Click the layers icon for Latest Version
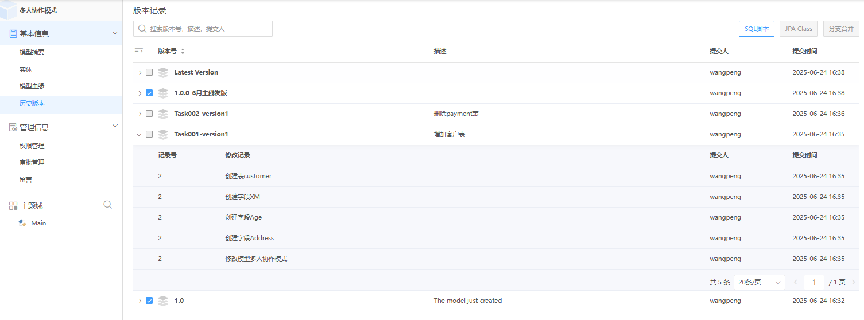This screenshot has width=864, height=320. coord(163,72)
